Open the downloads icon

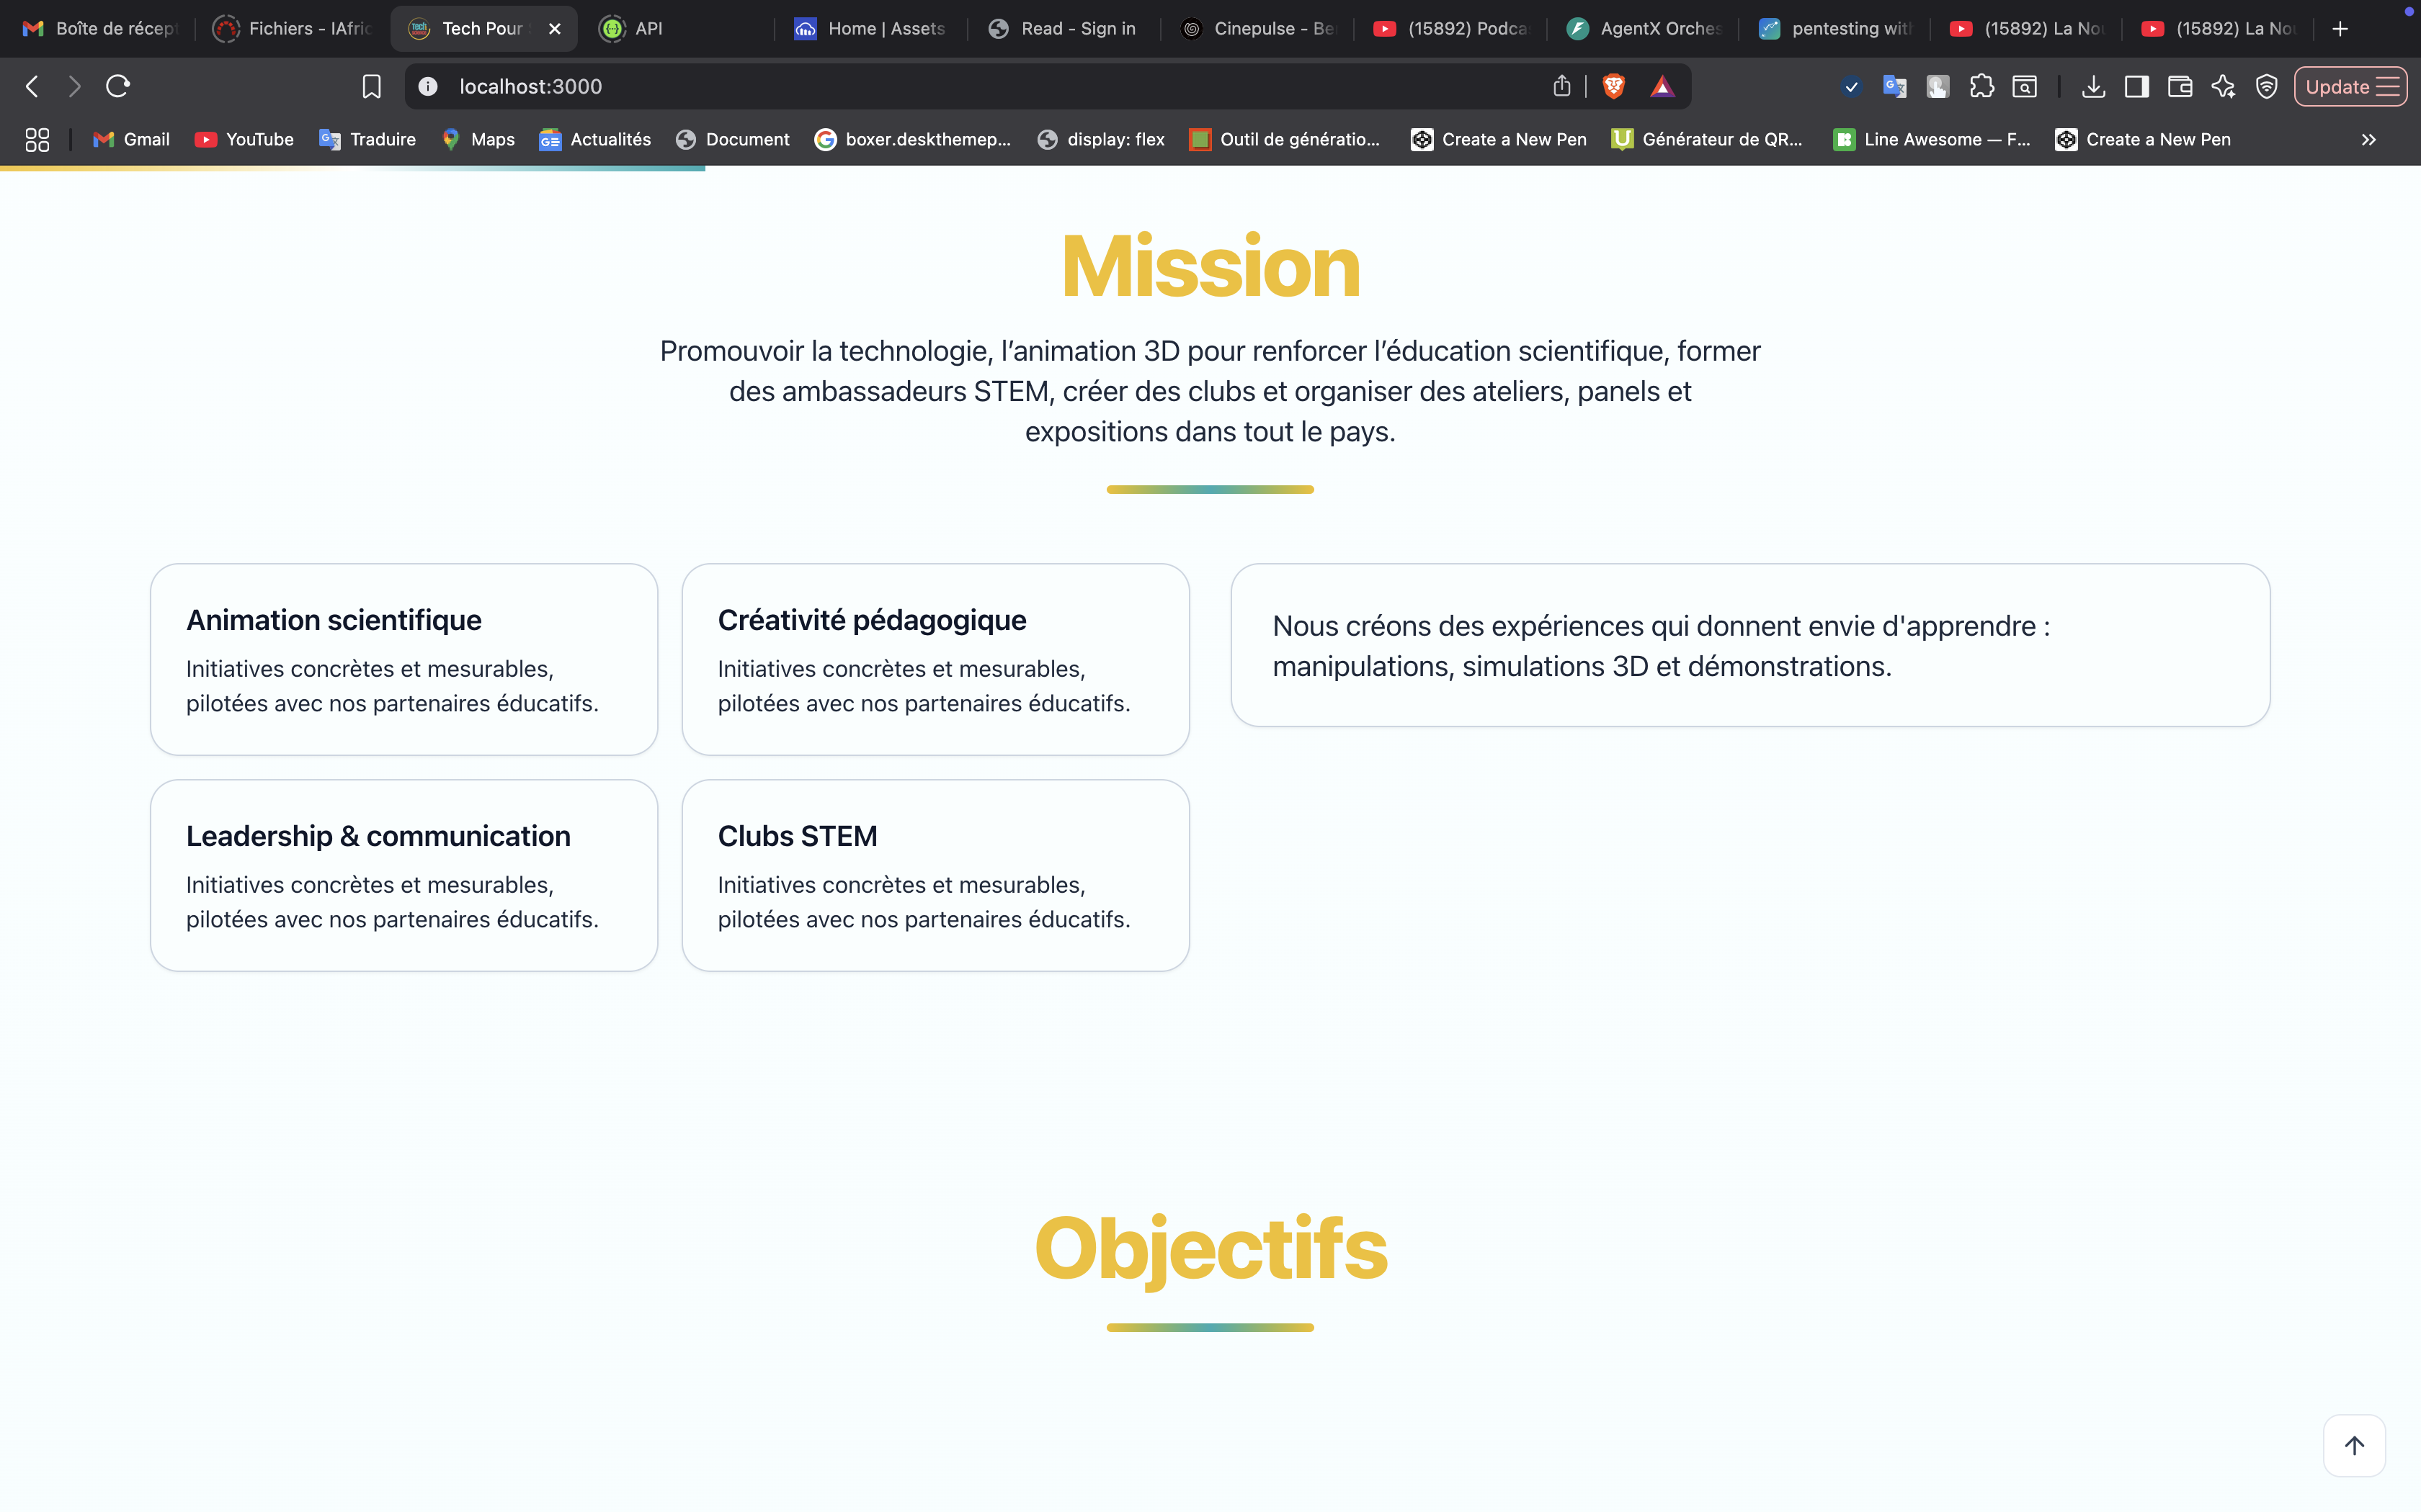[2093, 87]
